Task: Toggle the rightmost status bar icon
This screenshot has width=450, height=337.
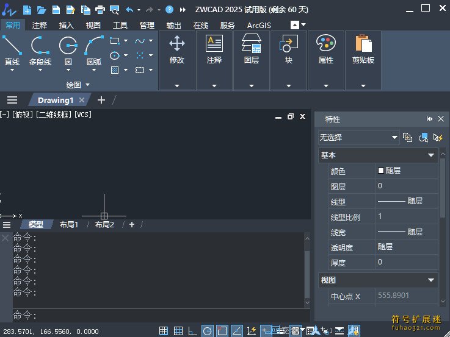Action: (x=354, y=331)
